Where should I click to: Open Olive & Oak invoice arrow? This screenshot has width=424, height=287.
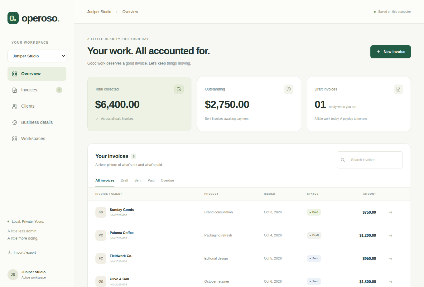391,282
